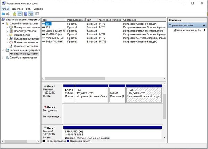The width and height of the screenshot is (208, 149).
Task: Expand the Общие папки node
Action: (7, 35)
